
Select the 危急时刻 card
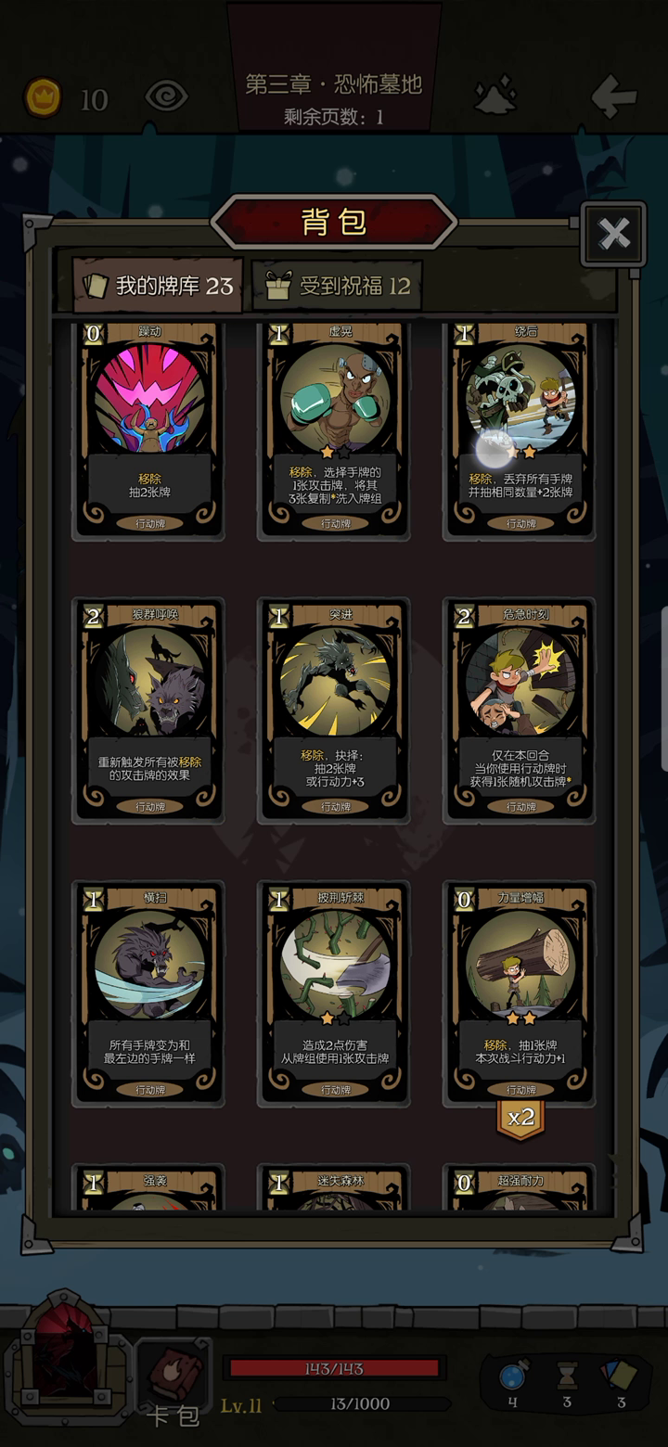[x=520, y=710]
